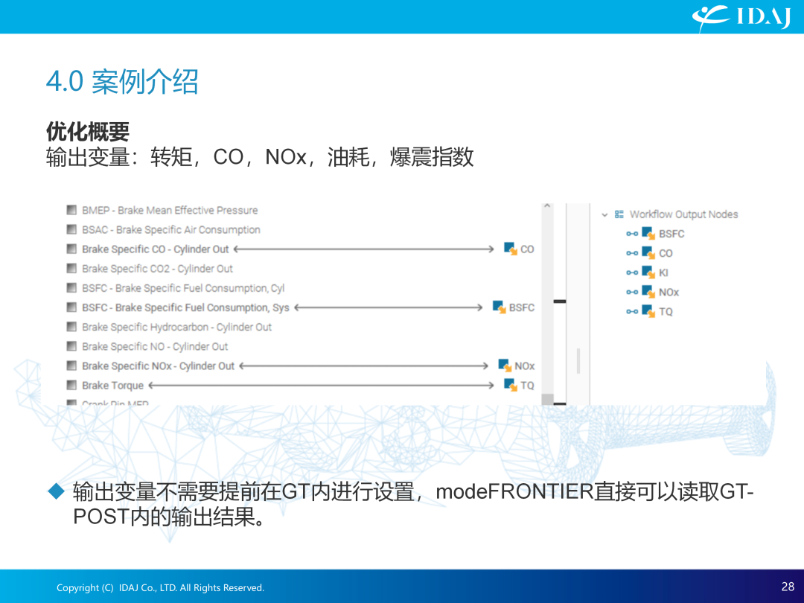Click the link connector icon left of tree node BSFC
The height and width of the screenshot is (603, 804).
click(x=632, y=234)
